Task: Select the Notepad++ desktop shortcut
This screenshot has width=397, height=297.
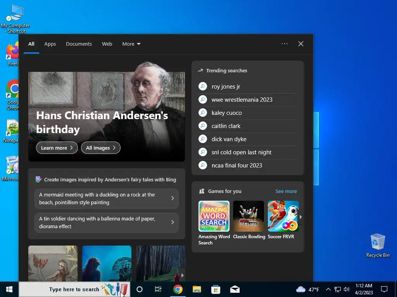Action: (11, 131)
